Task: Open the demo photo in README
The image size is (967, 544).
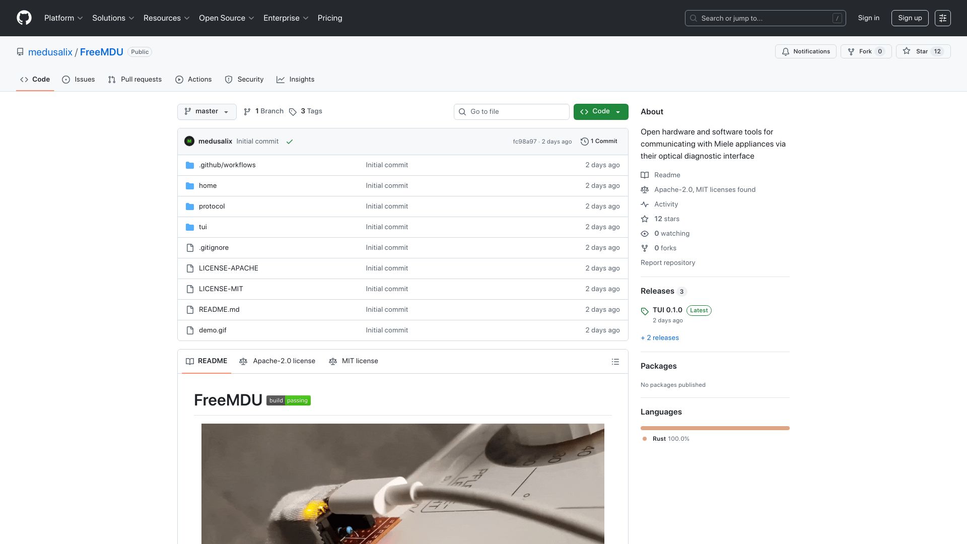Action: click(403, 484)
